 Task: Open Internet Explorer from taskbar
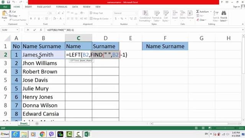[15, 134]
